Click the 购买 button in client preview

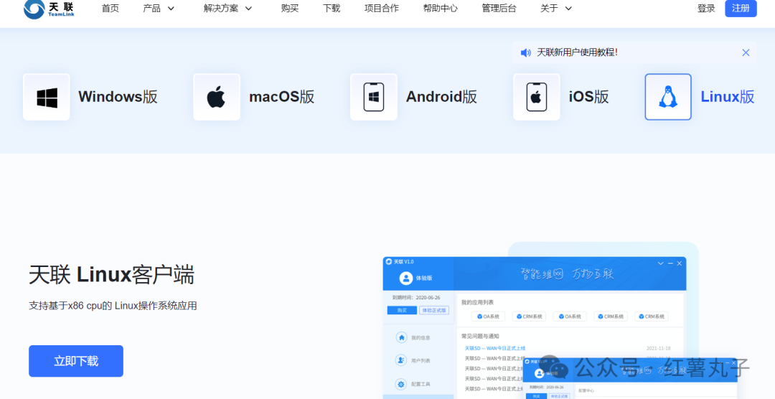(402, 311)
